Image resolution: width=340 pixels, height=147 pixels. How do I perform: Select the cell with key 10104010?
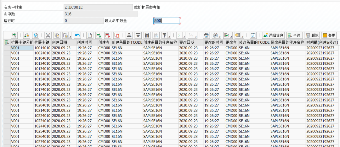pyautogui.click(x=42, y=58)
